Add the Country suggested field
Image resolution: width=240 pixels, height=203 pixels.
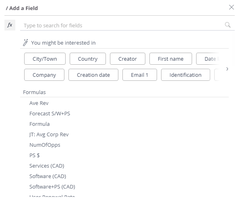coord(88,59)
